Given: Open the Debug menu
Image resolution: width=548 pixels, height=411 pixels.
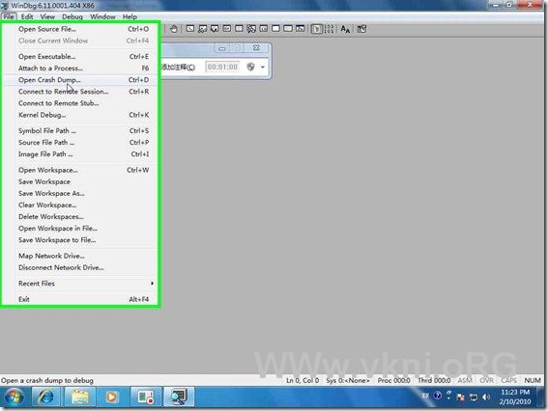Looking at the screenshot, I should (x=72, y=16).
